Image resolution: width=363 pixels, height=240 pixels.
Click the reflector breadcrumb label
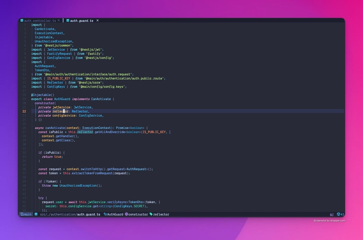point(161,214)
